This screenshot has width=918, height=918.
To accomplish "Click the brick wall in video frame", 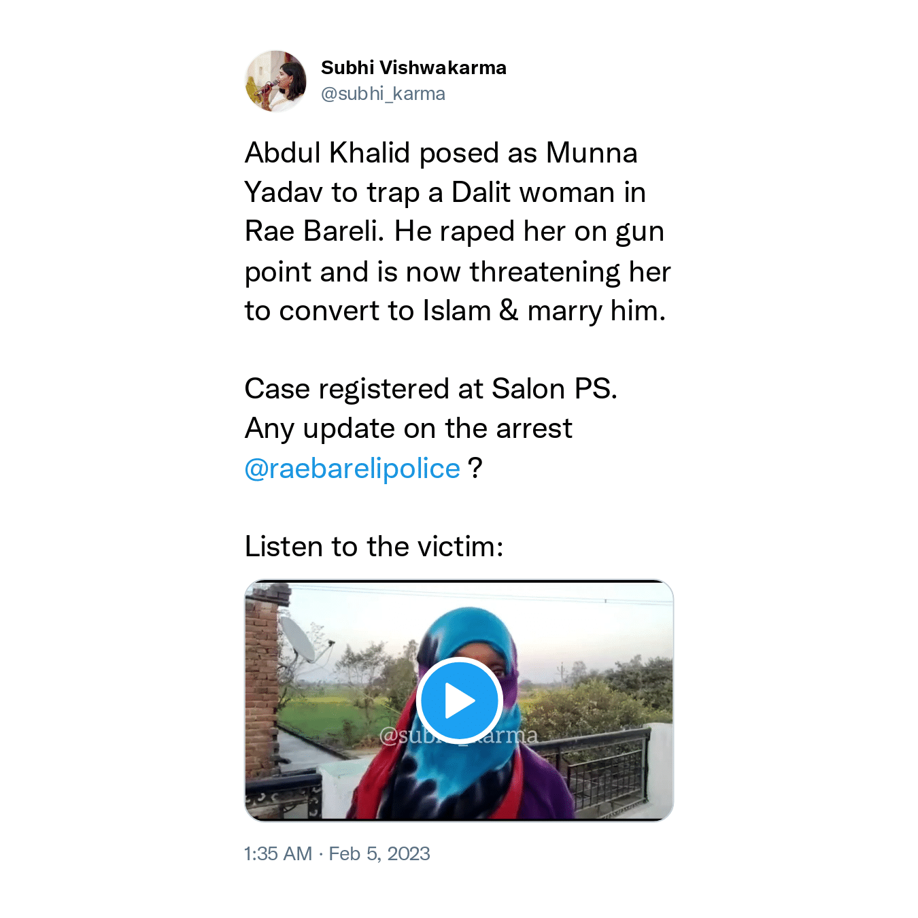I will (x=262, y=680).
